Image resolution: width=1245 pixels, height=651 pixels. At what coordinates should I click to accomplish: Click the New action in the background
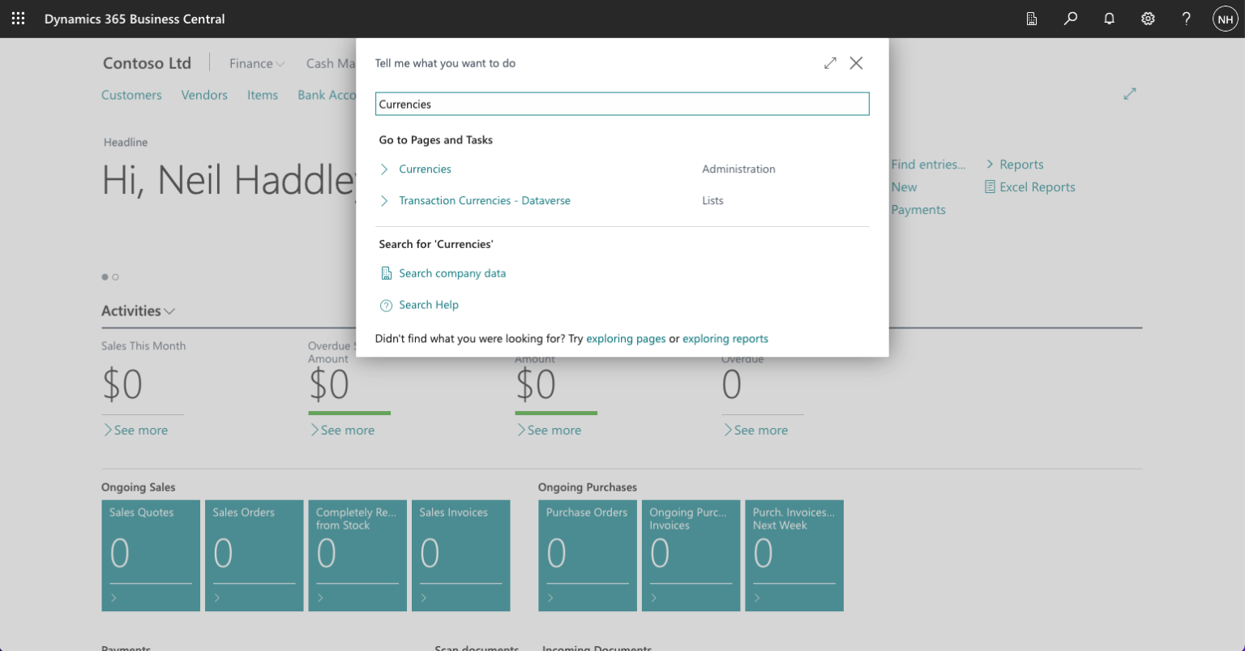[x=904, y=187]
